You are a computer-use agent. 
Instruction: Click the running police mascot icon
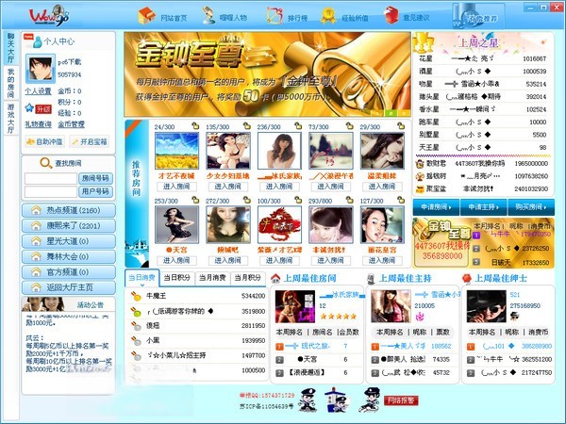click(x=370, y=400)
